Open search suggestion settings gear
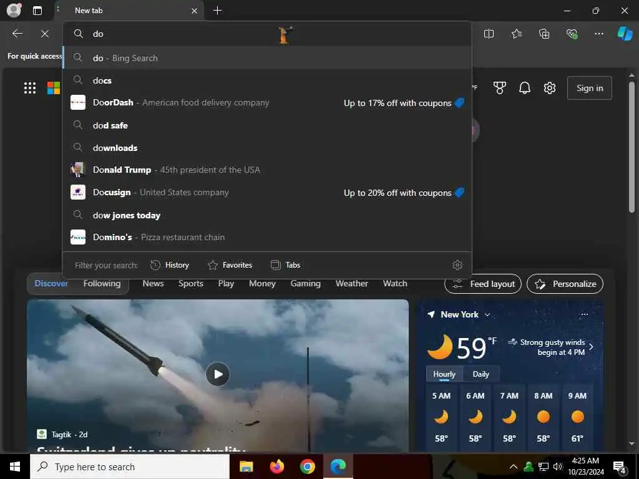This screenshot has height=479, width=639. pos(457,265)
